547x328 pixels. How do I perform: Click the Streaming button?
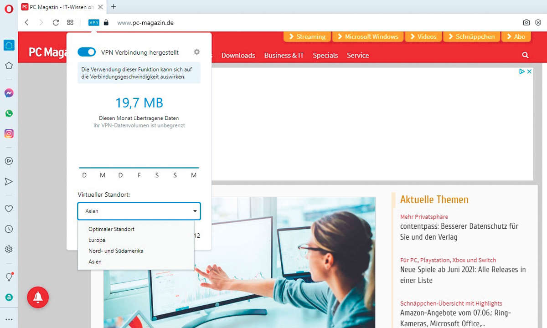307,36
